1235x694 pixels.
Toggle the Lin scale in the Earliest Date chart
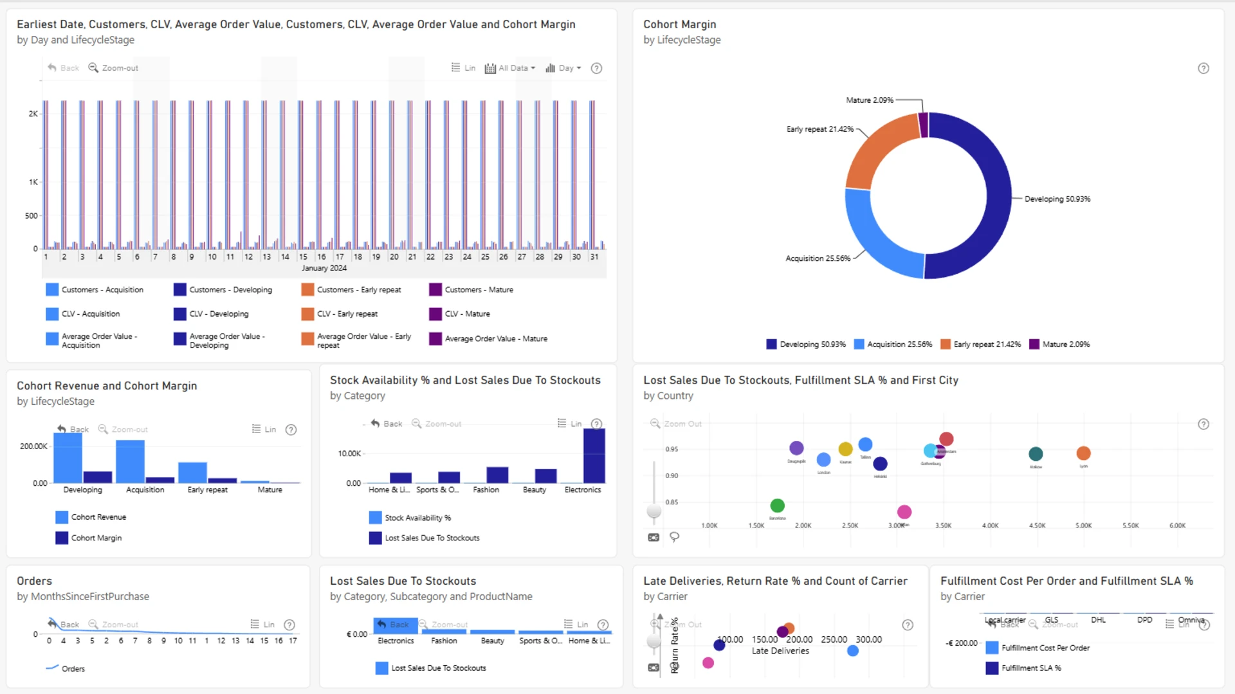[x=463, y=68]
